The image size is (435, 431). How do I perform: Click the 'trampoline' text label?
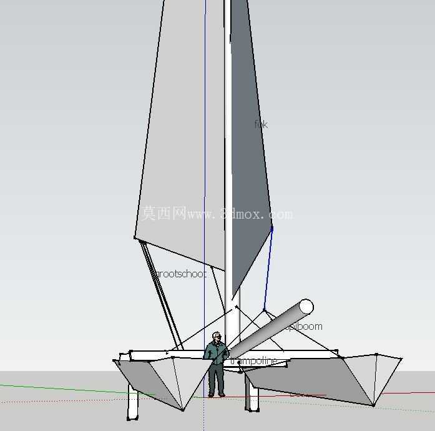[253, 360]
